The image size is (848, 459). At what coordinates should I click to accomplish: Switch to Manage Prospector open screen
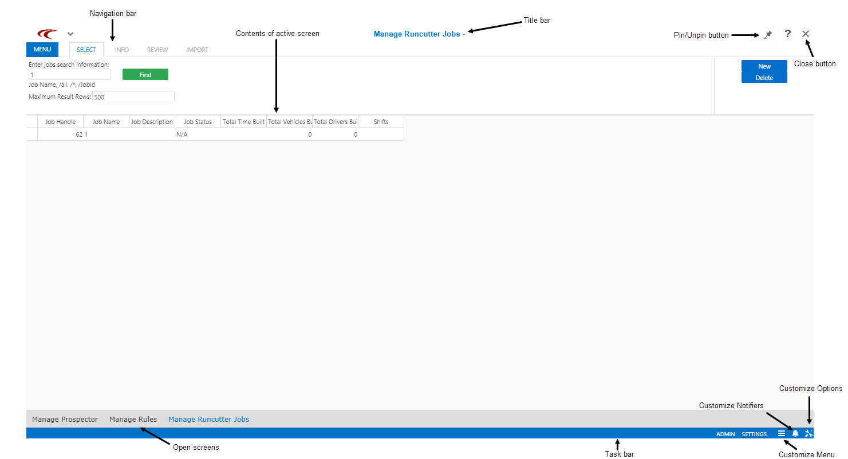(65, 420)
